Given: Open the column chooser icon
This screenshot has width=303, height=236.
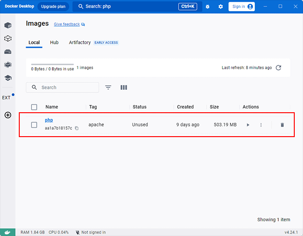Looking at the screenshot, I should click(123, 87).
